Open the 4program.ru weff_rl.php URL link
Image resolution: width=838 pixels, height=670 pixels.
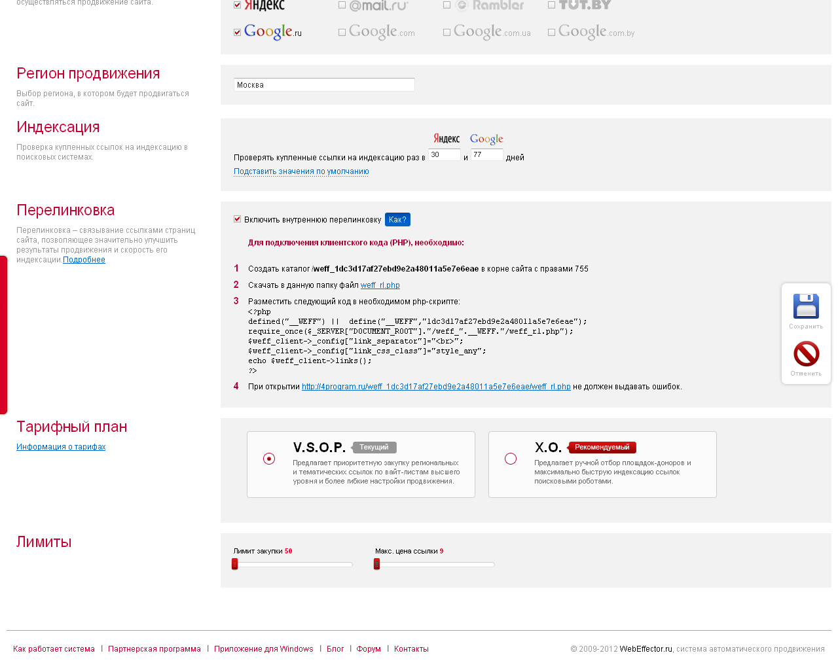pyautogui.click(x=436, y=387)
